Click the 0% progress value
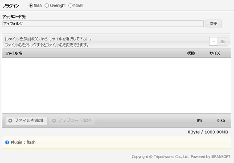The image size is (234, 163). [200, 120]
